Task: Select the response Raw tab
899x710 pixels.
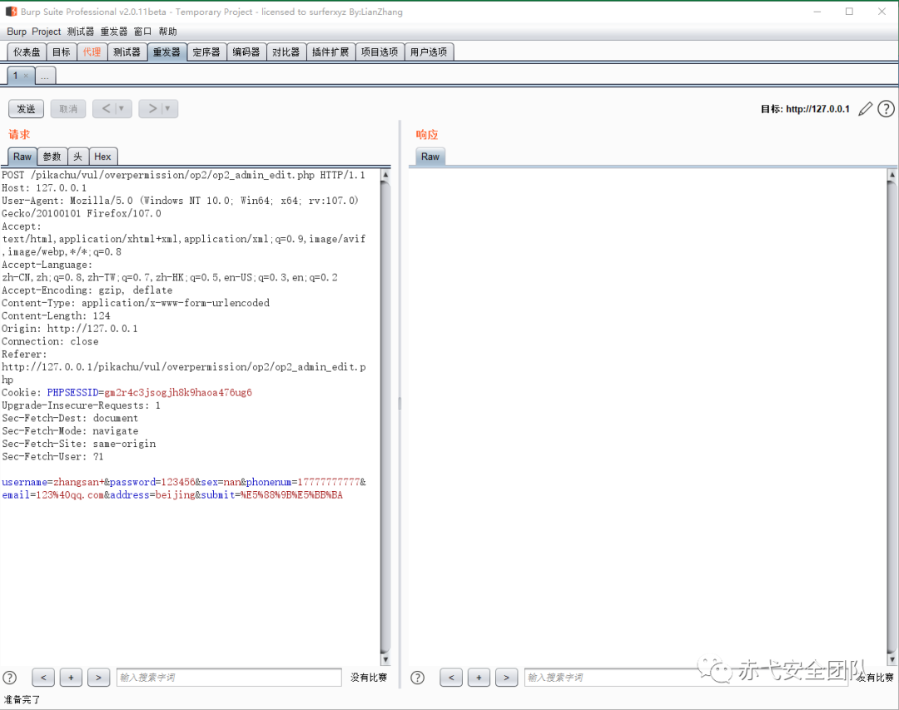Action: coord(430,156)
